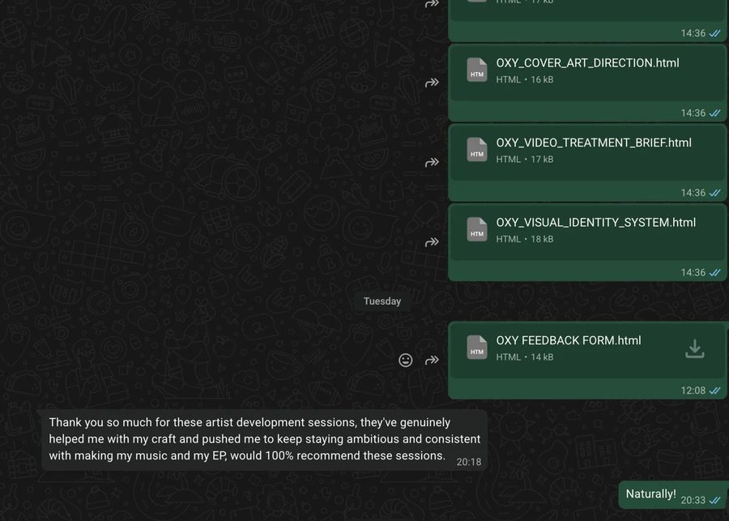Select the 'Thank you so much' received message
This screenshot has width=729, height=521.
pyautogui.click(x=265, y=440)
